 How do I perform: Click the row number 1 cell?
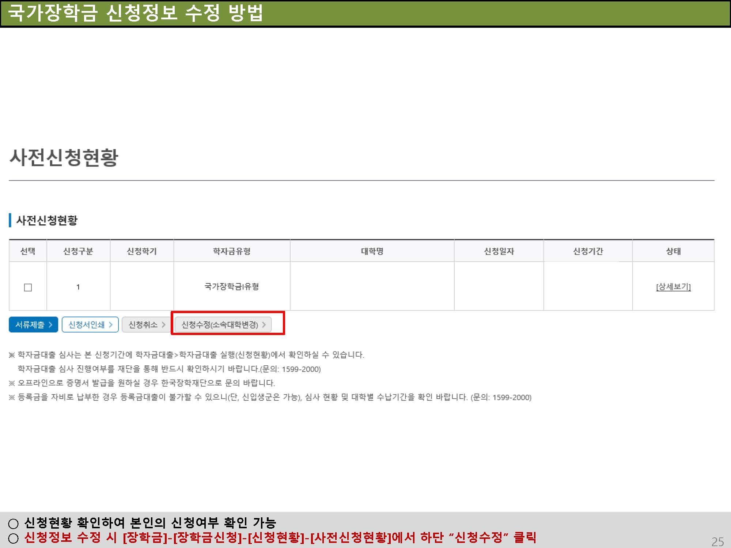(78, 287)
